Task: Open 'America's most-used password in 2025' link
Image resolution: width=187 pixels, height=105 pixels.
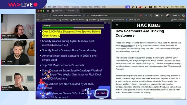Action: pyautogui.click(x=70, y=58)
